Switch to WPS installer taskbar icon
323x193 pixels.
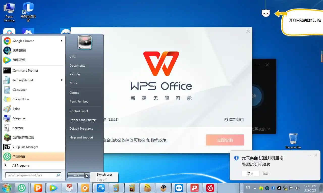click(x=69, y=188)
